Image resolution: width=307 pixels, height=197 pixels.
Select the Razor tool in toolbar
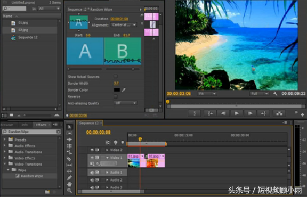coord(69,159)
